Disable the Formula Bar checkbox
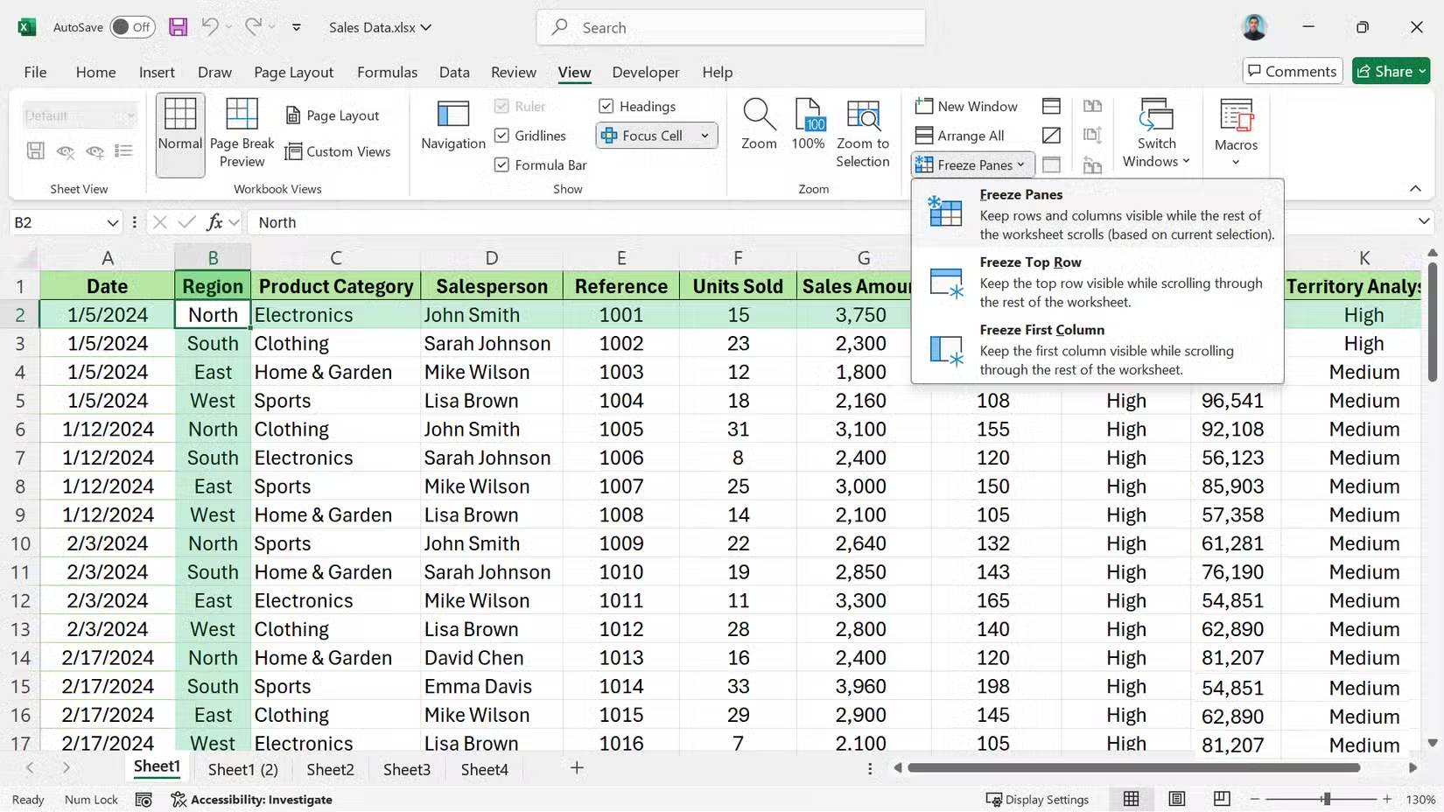This screenshot has height=812, width=1444. (501, 164)
